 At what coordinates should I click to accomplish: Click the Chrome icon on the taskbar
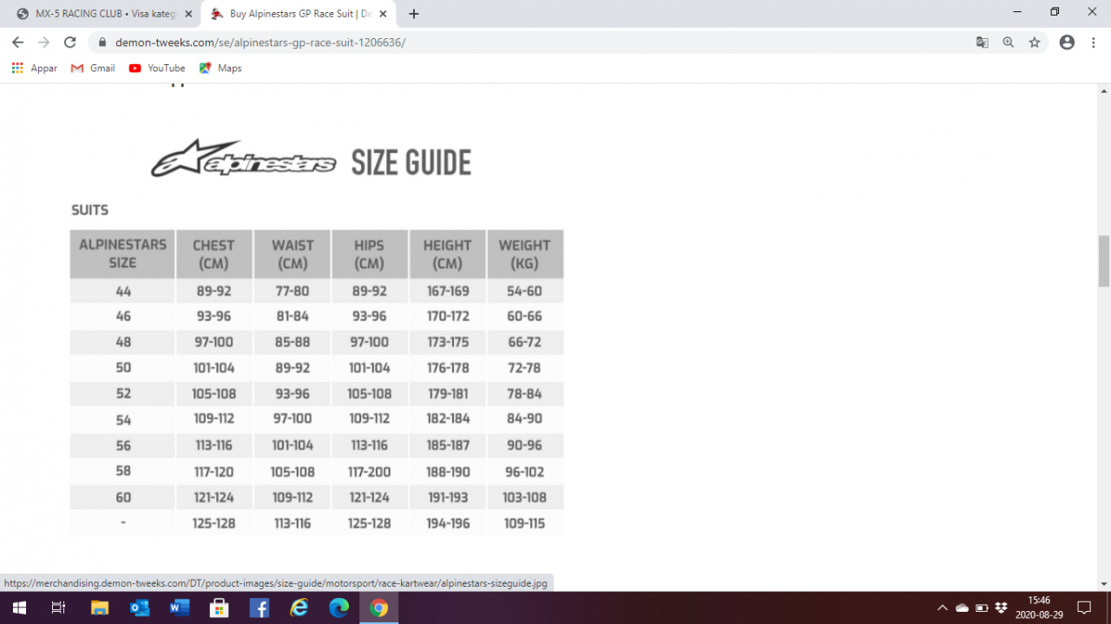[x=378, y=608]
